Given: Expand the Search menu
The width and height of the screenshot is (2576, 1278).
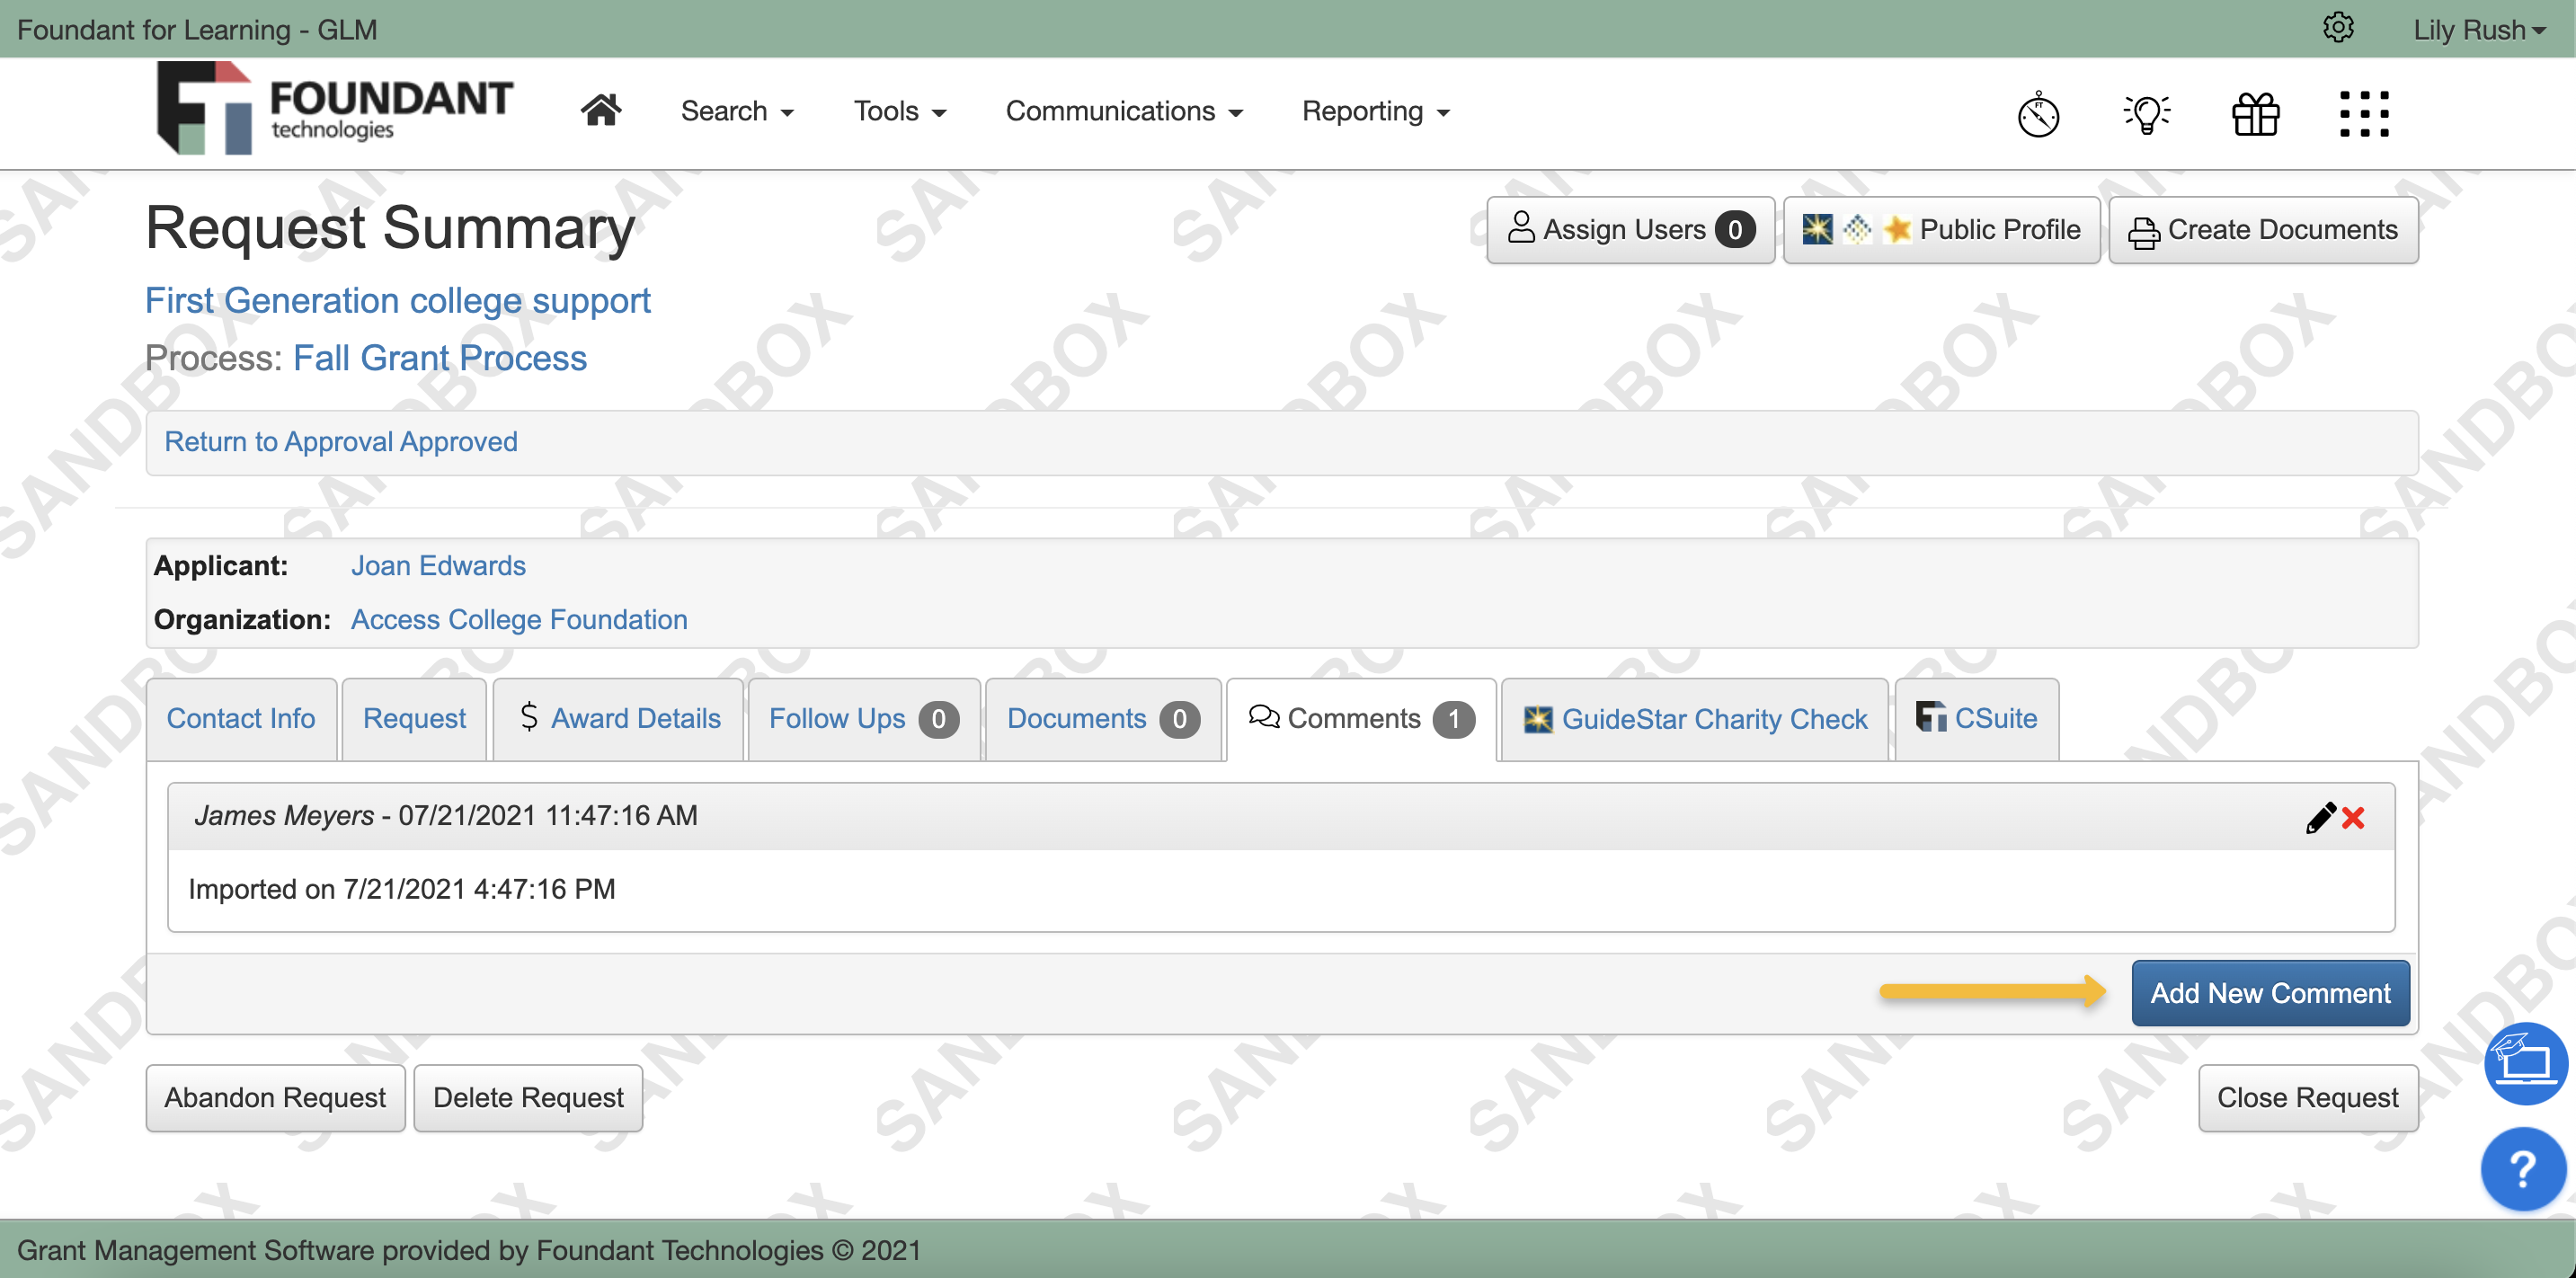Looking at the screenshot, I should pyautogui.click(x=737, y=111).
